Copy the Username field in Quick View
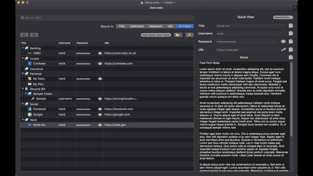Screen dimensions: 313x176 coord(291,33)
